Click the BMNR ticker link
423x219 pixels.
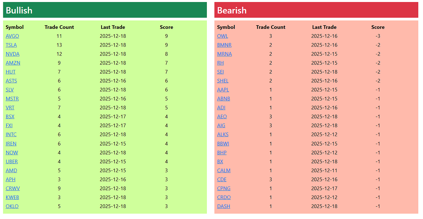tap(224, 45)
